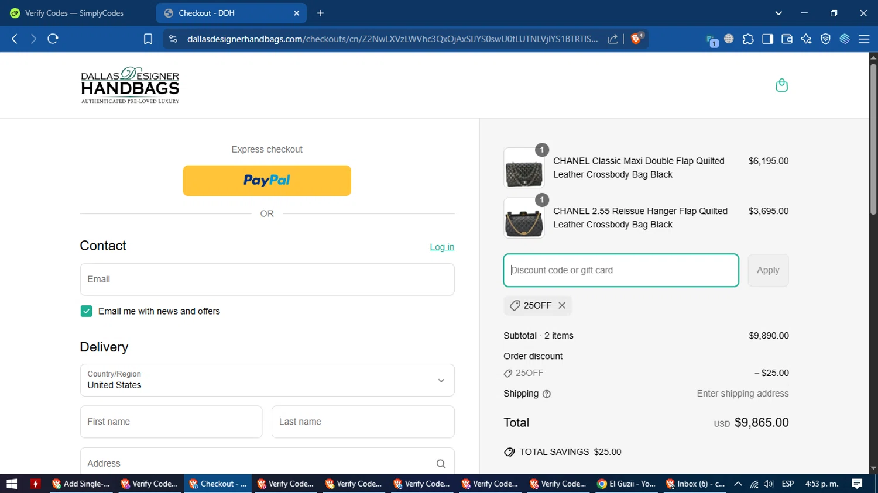The height and width of the screenshot is (493, 878).
Task: Reload the checkout page
Action: point(53,39)
